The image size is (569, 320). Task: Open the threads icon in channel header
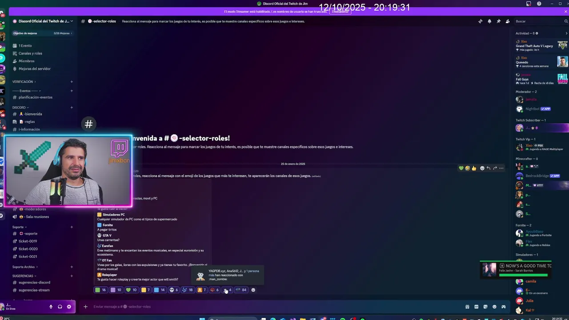tap(480, 21)
